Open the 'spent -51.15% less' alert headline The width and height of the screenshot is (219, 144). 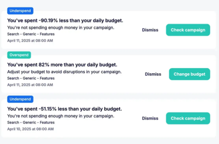pos(65,109)
